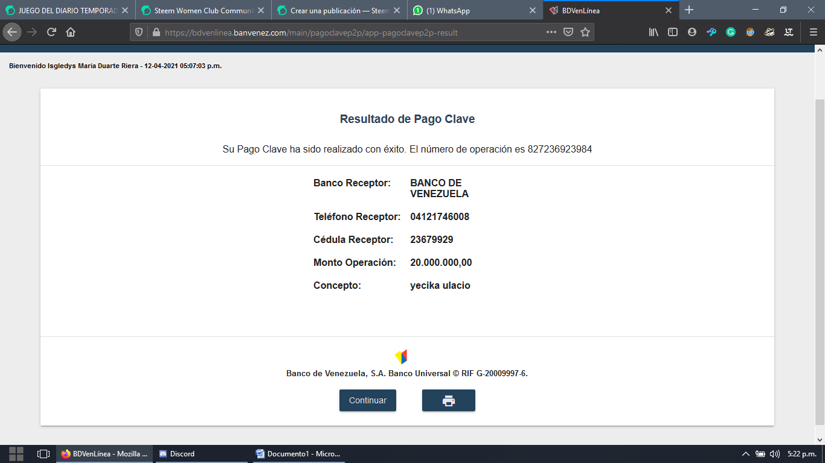The height and width of the screenshot is (463, 825).
Task: Open the Firefox account icon
Action: [x=692, y=33]
